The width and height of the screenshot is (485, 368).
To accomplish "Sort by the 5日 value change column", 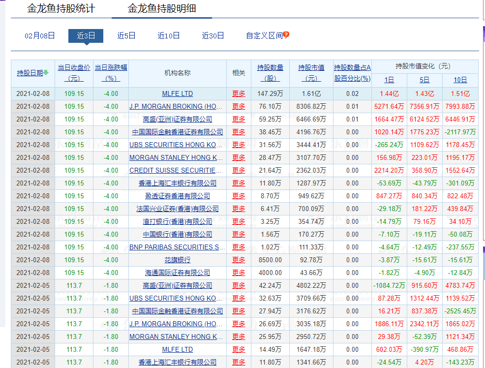I will [424, 80].
